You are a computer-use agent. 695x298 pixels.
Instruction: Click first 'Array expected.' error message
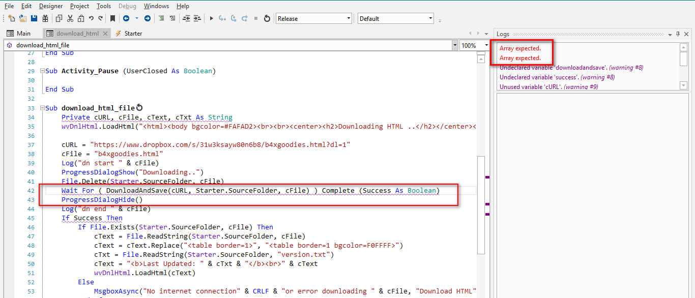coord(520,48)
